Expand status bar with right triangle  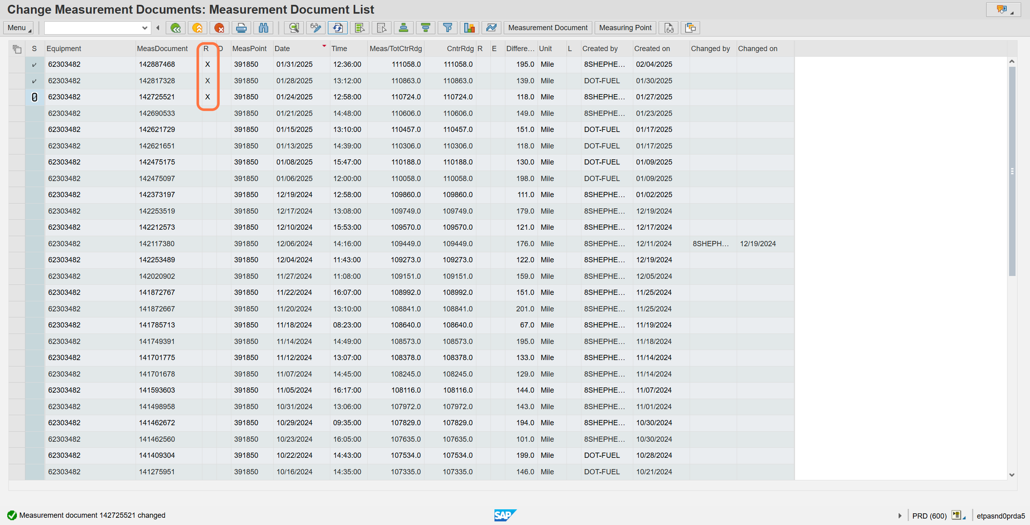click(900, 516)
